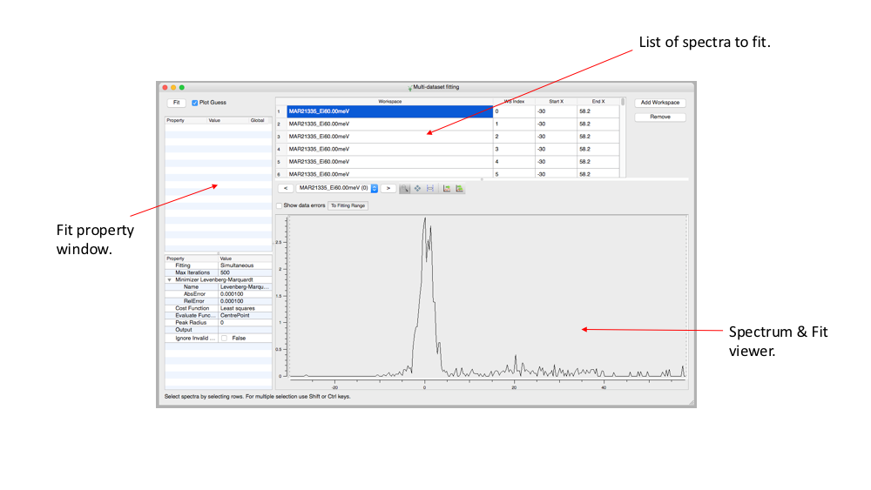
Task: Go to next spectrum with > button
Action: (x=388, y=188)
